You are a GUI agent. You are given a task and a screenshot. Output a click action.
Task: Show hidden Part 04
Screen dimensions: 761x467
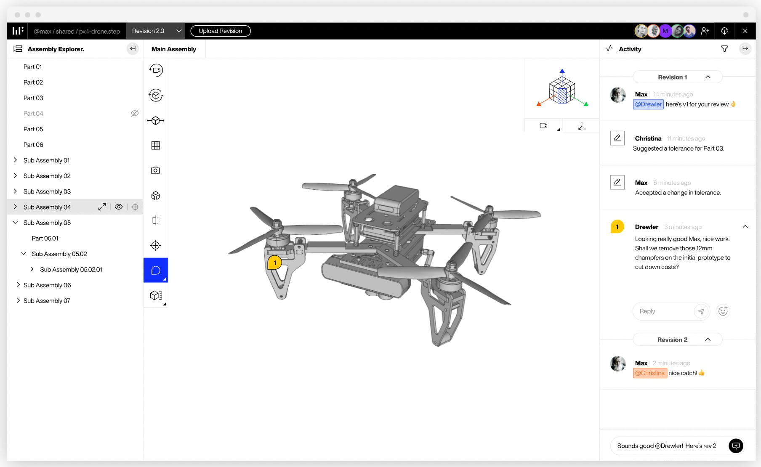[135, 113]
